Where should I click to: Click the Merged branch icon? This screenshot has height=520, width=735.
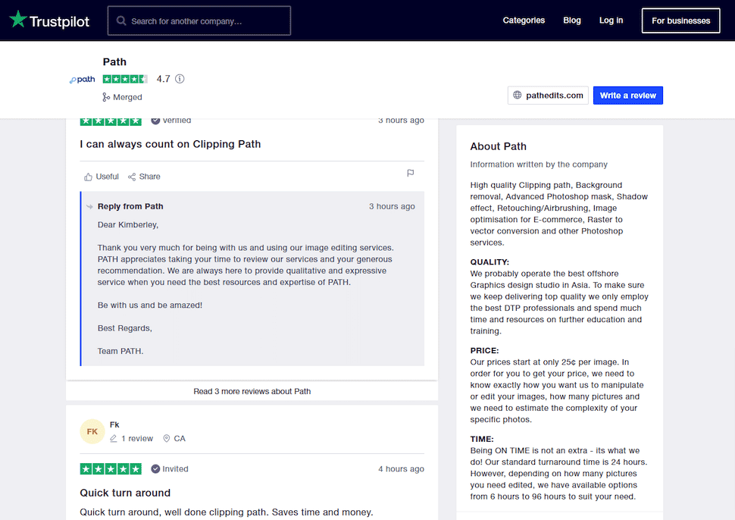(x=107, y=97)
